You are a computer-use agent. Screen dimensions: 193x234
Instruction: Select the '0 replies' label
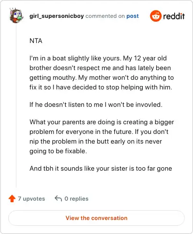tap(76, 199)
